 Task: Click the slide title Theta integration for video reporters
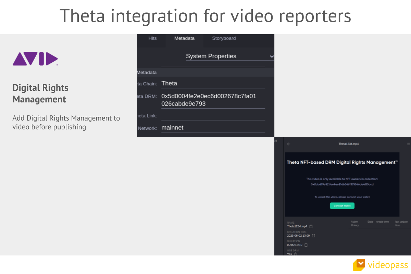pos(206,16)
